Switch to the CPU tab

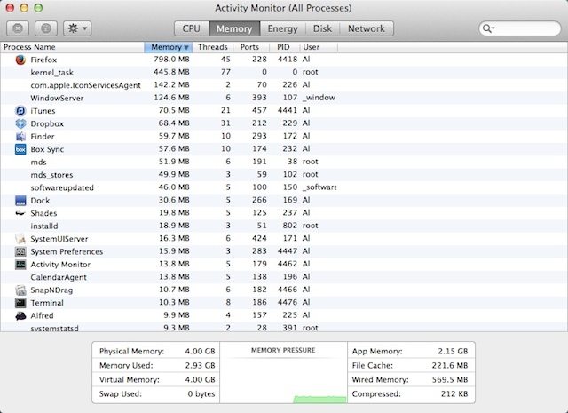click(x=192, y=28)
